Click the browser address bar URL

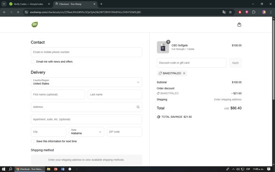point(86,12)
